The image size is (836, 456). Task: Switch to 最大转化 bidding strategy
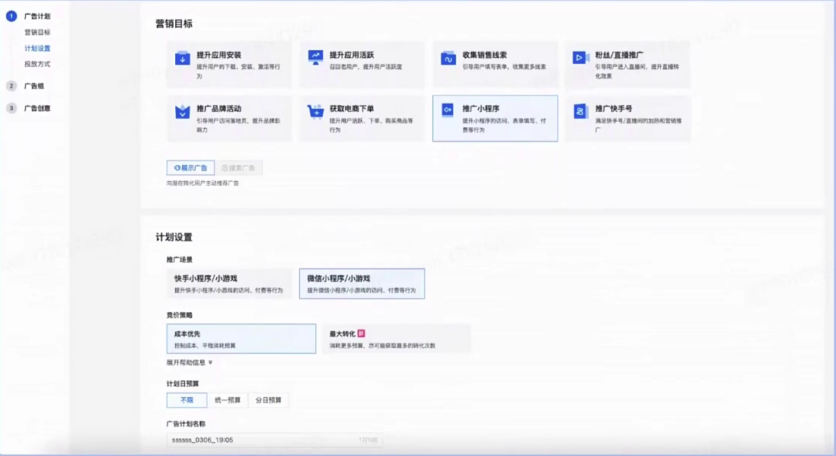[x=396, y=338]
